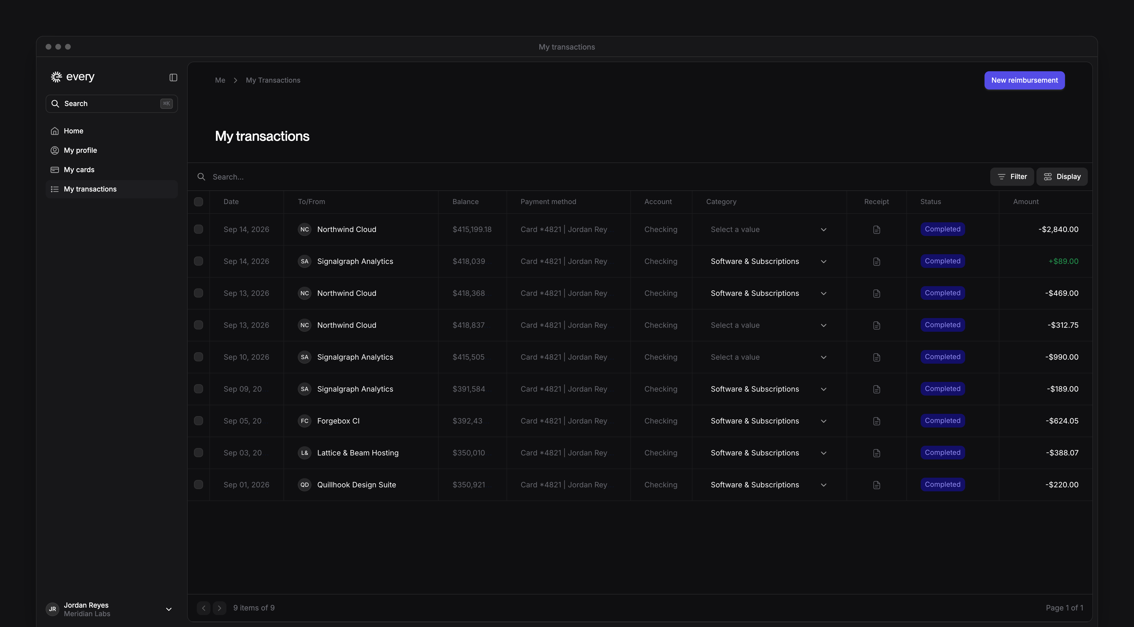Toggle the select-all header checkbox

pyautogui.click(x=199, y=201)
